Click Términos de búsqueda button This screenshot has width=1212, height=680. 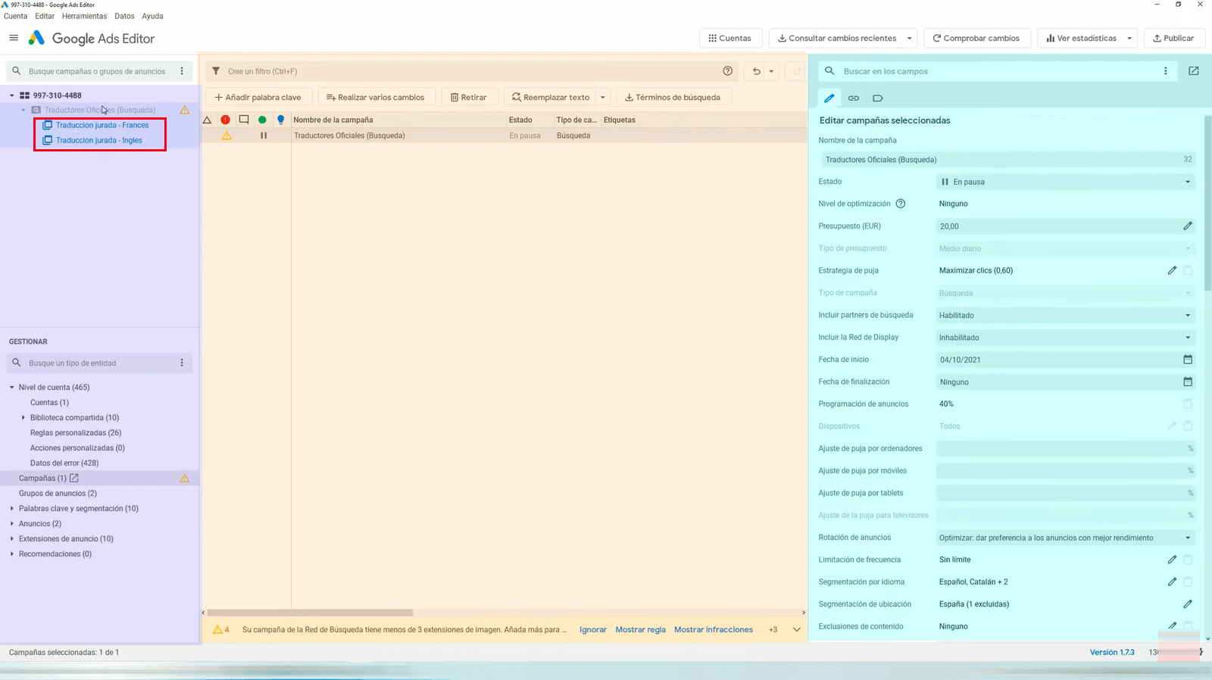coord(673,97)
